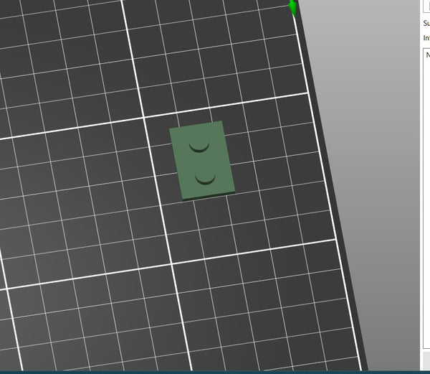Image resolution: width=430 pixels, height=374 pixels.
Task: Select the green plate model on the bed
Action: coord(202,161)
